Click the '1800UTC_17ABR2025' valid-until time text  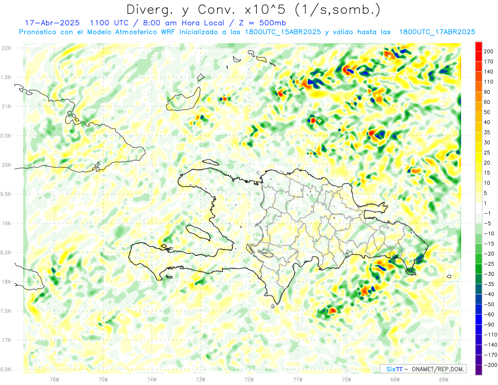point(437,32)
